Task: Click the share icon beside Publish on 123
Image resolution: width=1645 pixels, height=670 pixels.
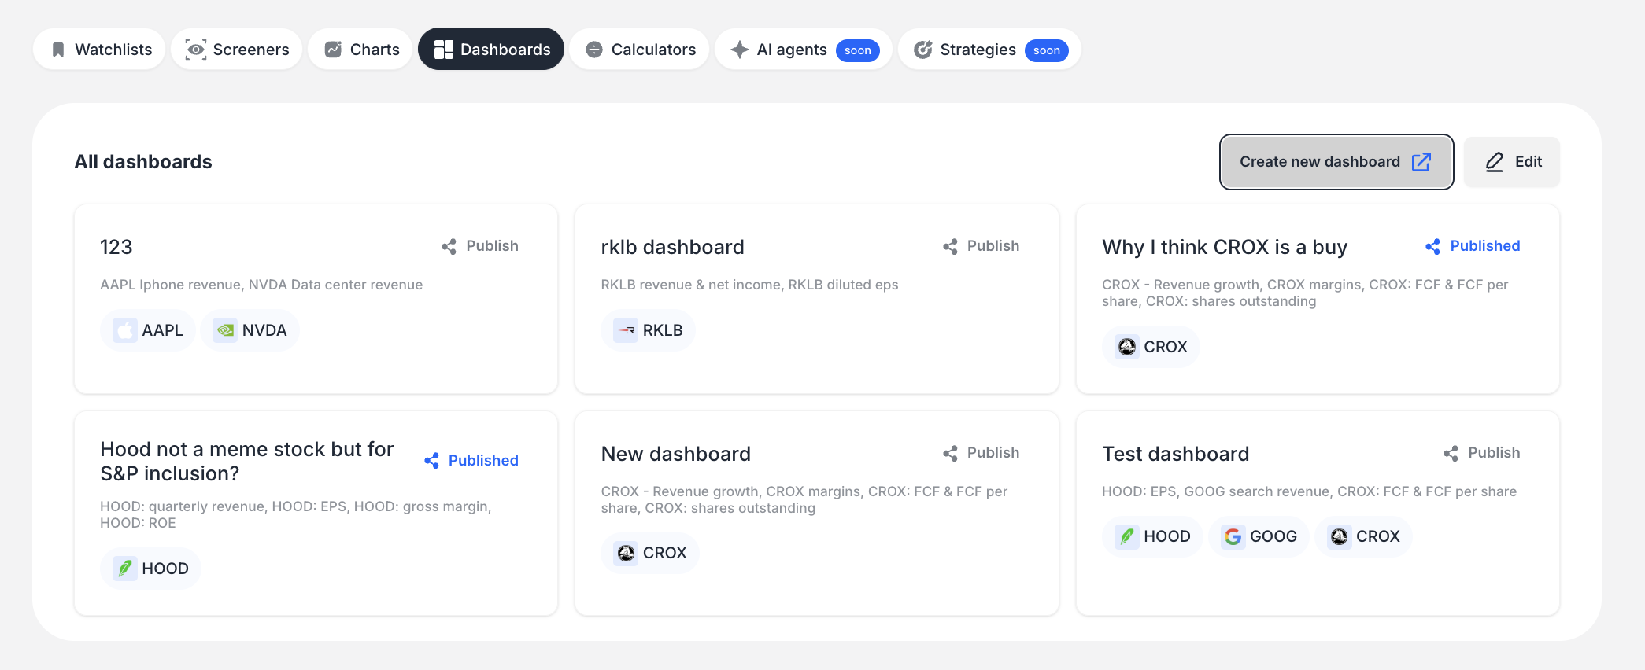Action: (x=449, y=247)
